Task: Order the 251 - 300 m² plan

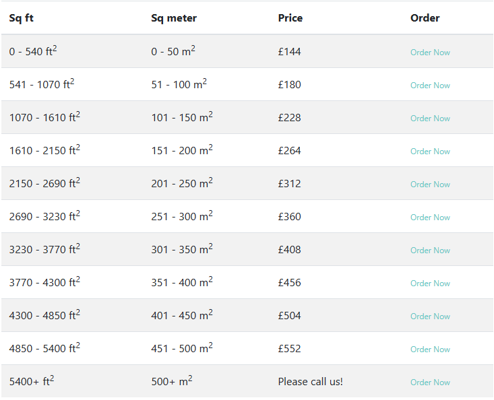Action: (x=430, y=218)
